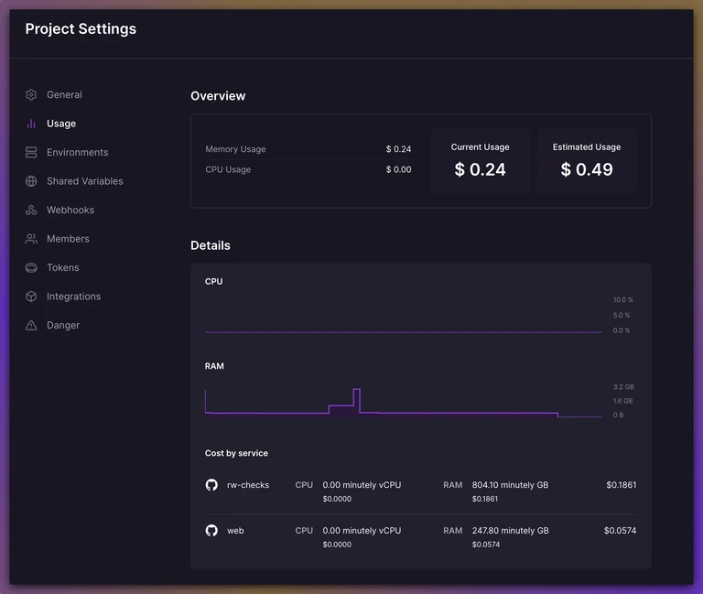Click the Current Usage card
703x594 pixels.
pos(481,160)
